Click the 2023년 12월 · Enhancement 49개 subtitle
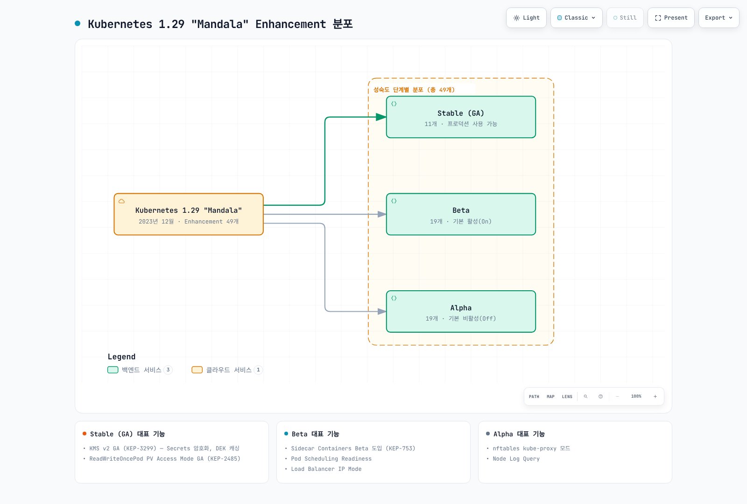The image size is (747, 504). click(189, 221)
